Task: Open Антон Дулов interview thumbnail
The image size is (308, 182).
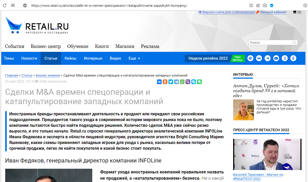Action: click(x=244, y=110)
